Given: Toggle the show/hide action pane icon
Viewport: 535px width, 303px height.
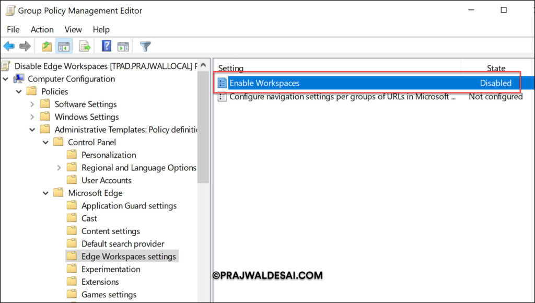Looking at the screenshot, I should (123, 46).
